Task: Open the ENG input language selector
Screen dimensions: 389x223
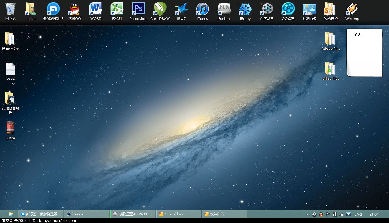Action: [358, 214]
